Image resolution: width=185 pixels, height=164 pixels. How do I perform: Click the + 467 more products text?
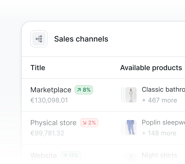click(x=160, y=100)
